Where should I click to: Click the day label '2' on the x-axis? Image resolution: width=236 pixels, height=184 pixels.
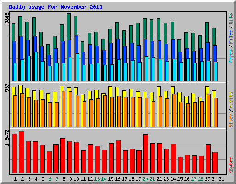(x=22, y=179)
